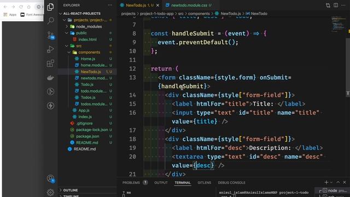
Task: Open the Extensions view
Action: click(50, 63)
